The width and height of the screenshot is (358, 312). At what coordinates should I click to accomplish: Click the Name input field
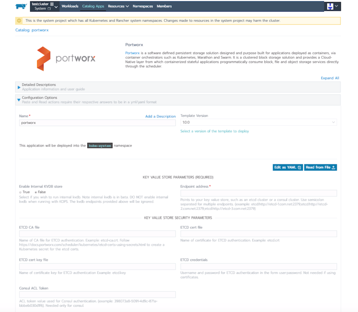pyautogui.click(x=97, y=123)
